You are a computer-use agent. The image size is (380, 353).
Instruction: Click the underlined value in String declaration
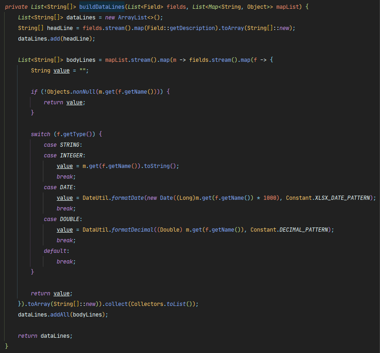[x=61, y=71]
